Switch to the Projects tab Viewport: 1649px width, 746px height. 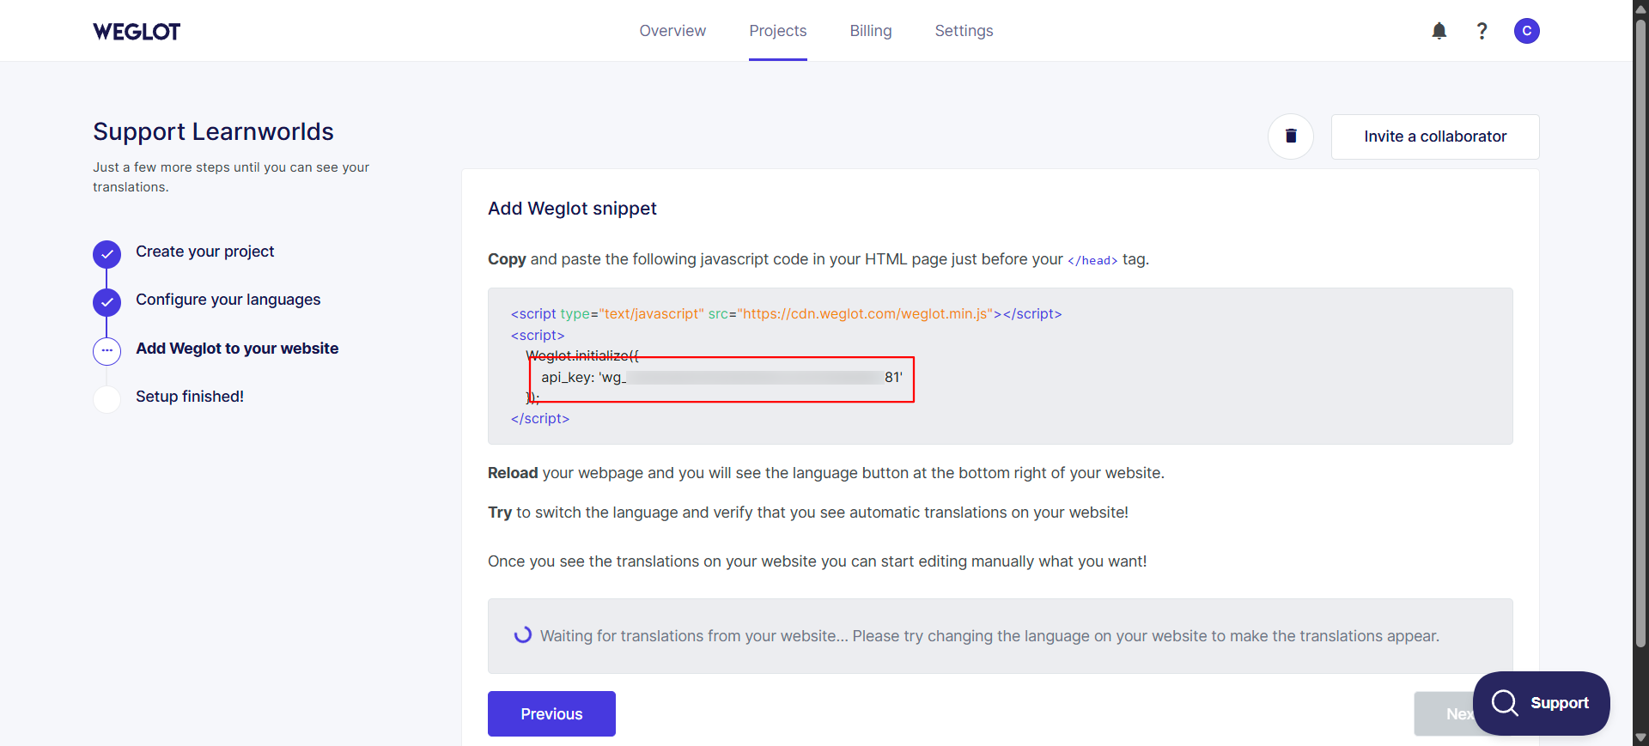[778, 31]
